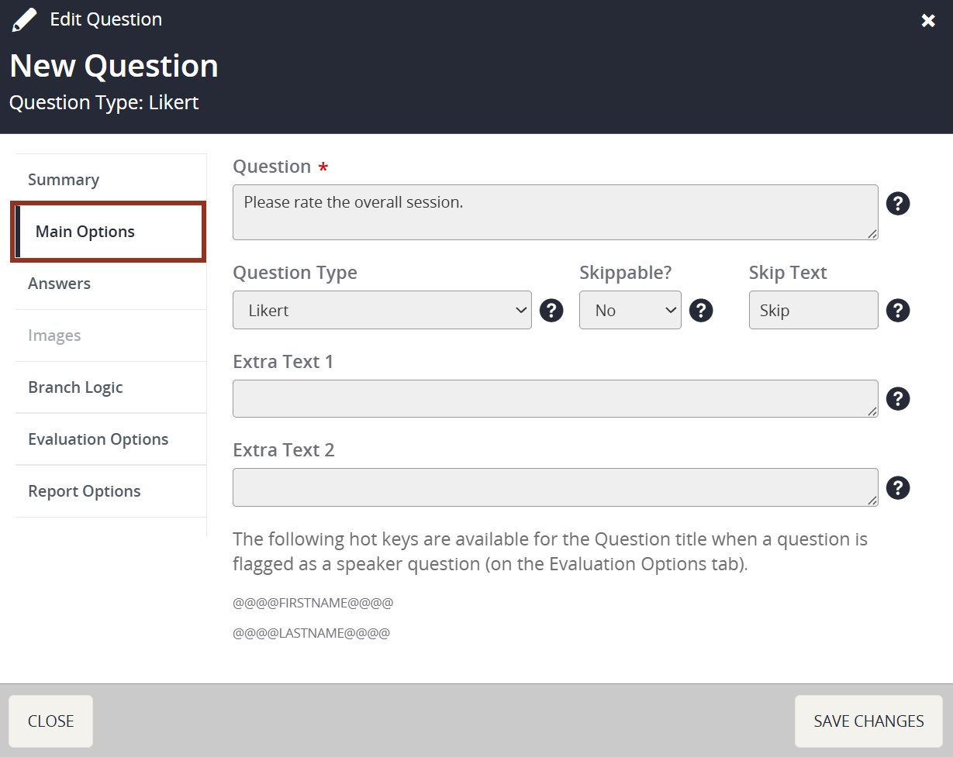
Task: Click the Extra Text 1 text area
Action: (x=555, y=398)
